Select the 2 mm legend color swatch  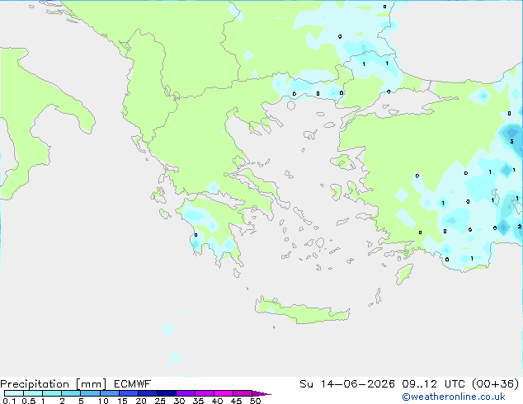click(x=71, y=393)
